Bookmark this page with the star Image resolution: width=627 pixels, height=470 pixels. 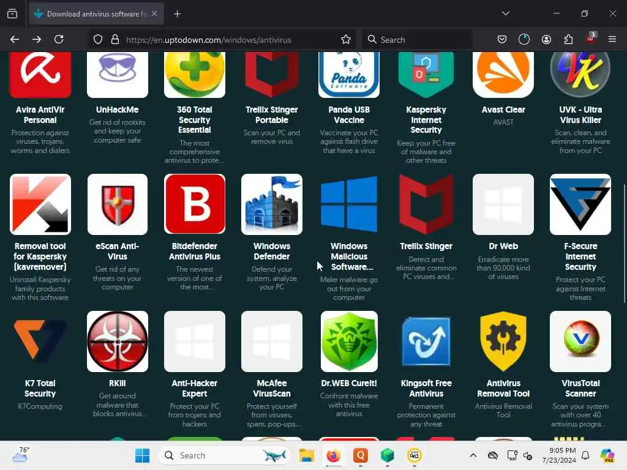pos(346,39)
